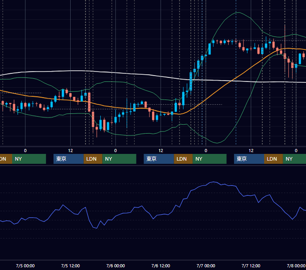Click hour tick 12 above 7/6 東京 block
306x270 pixels.
(x=161, y=151)
